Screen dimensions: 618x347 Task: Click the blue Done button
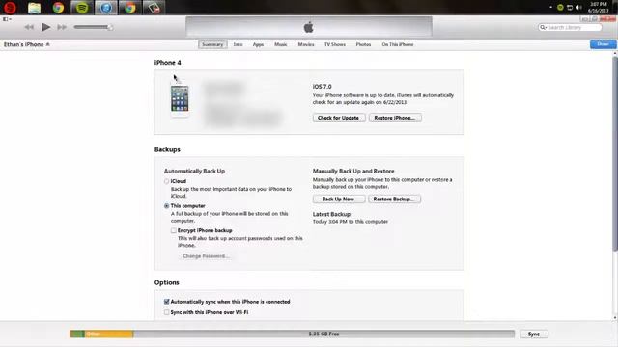pyautogui.click(x=603, y=44)
